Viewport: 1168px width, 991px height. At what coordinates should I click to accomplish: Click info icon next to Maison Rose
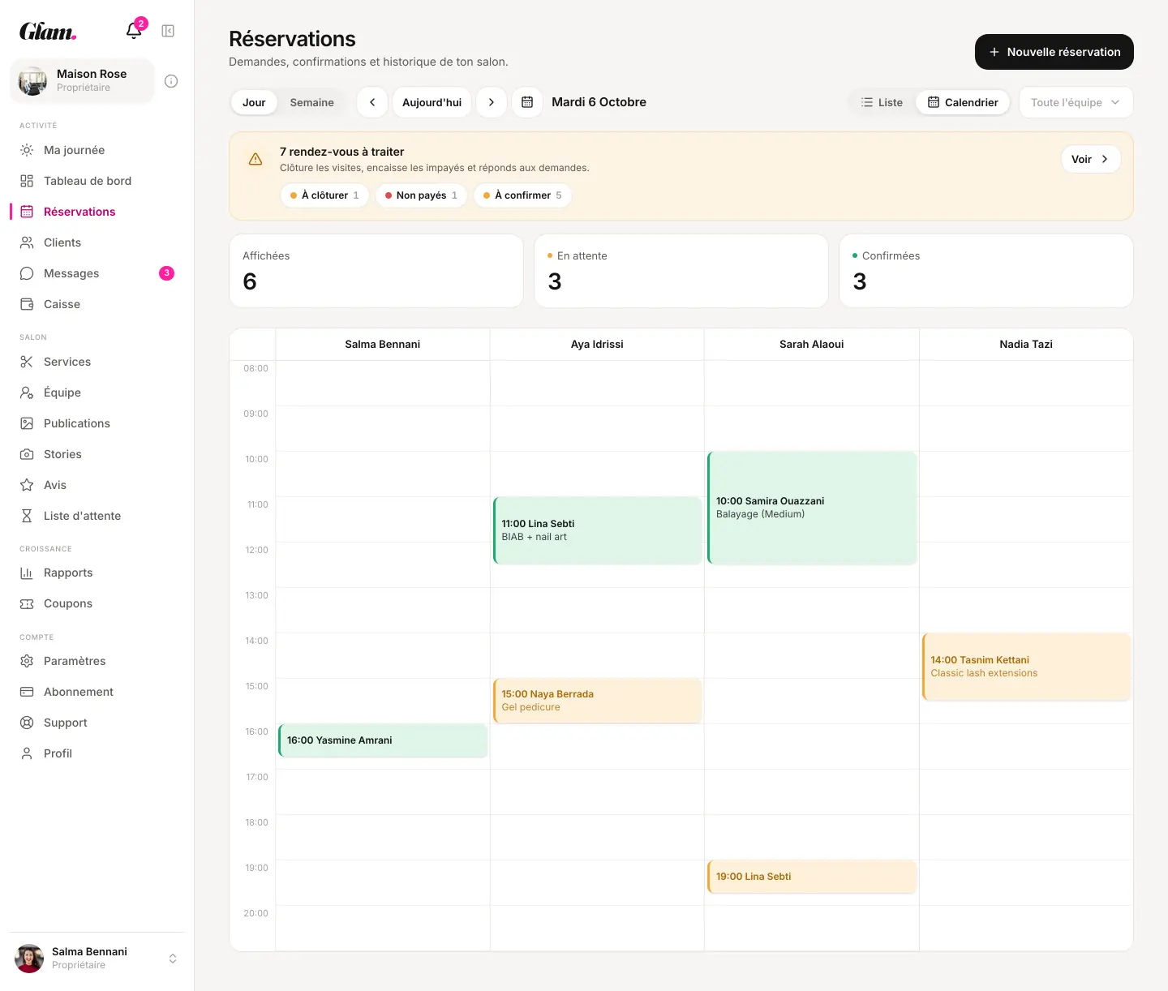(171, 81)
